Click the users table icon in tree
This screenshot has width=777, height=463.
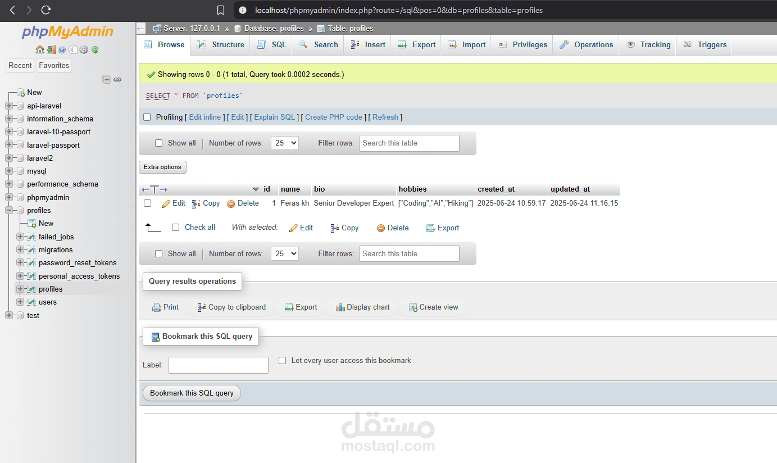[32, 302]
